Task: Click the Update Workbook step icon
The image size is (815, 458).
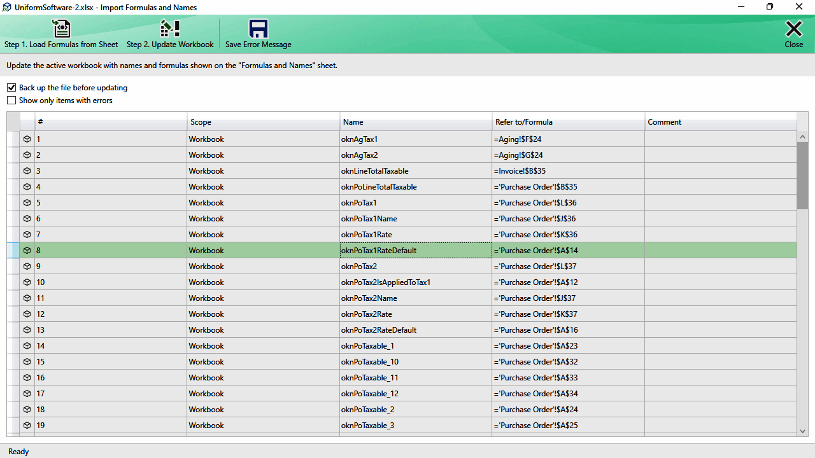Action: (x=170, y=29)
